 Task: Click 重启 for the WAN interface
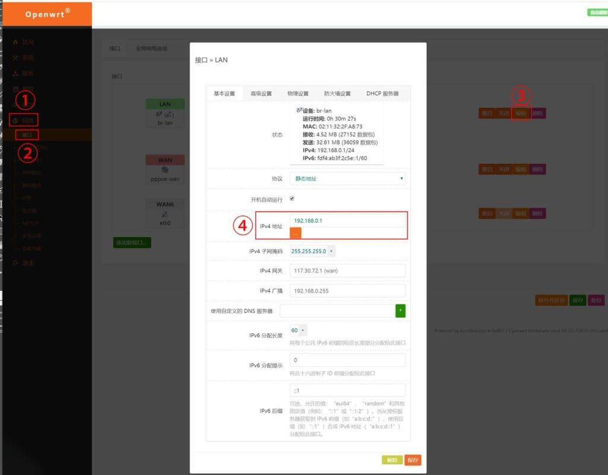pyautogui.click(x=487, y=169)
